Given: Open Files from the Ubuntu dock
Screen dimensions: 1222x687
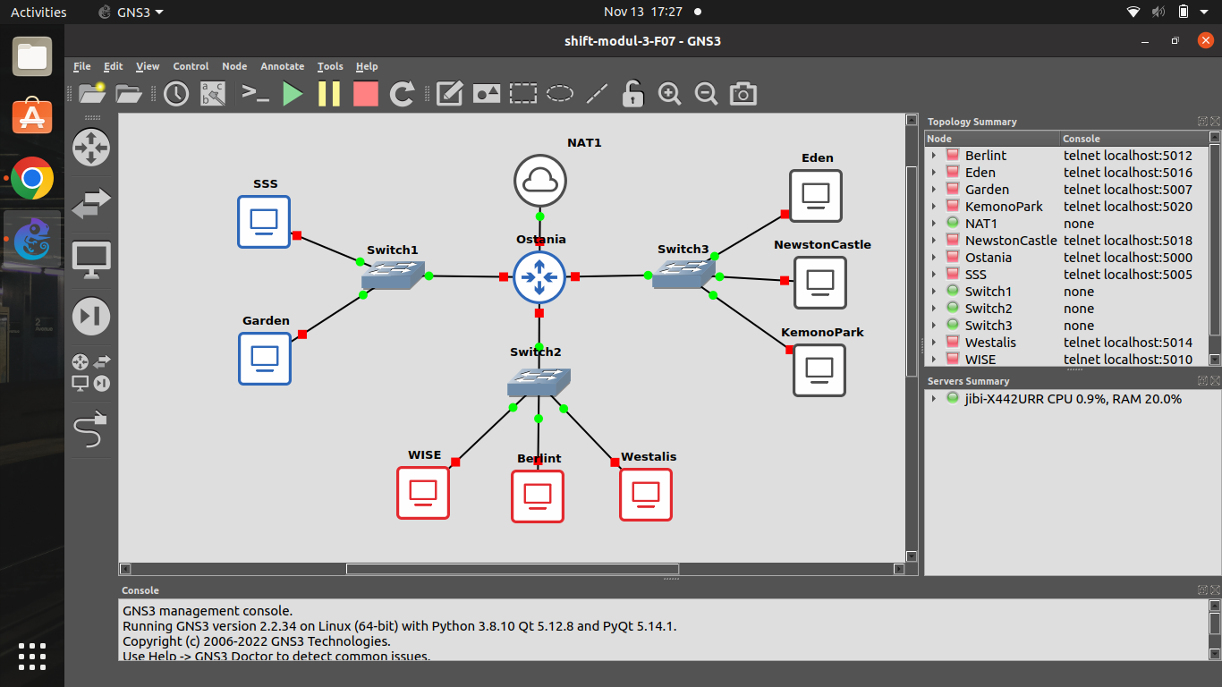Looking at the screenshot, I should click(x=32, y=56).
